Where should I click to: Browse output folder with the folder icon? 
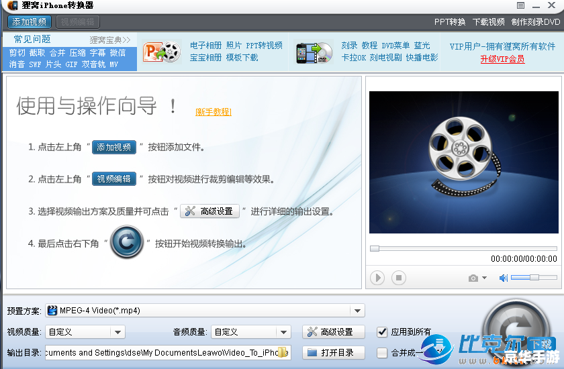tap(283, 352)
